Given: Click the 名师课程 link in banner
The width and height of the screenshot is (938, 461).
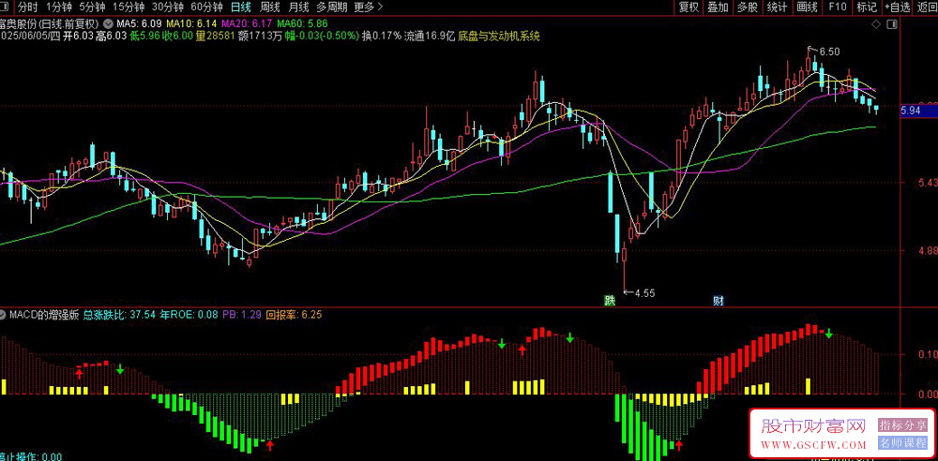Looking at the screenshot, I should tap(901, 443).
